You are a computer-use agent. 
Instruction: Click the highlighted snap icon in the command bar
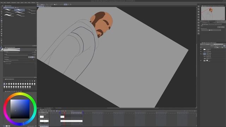click(65, 5)
